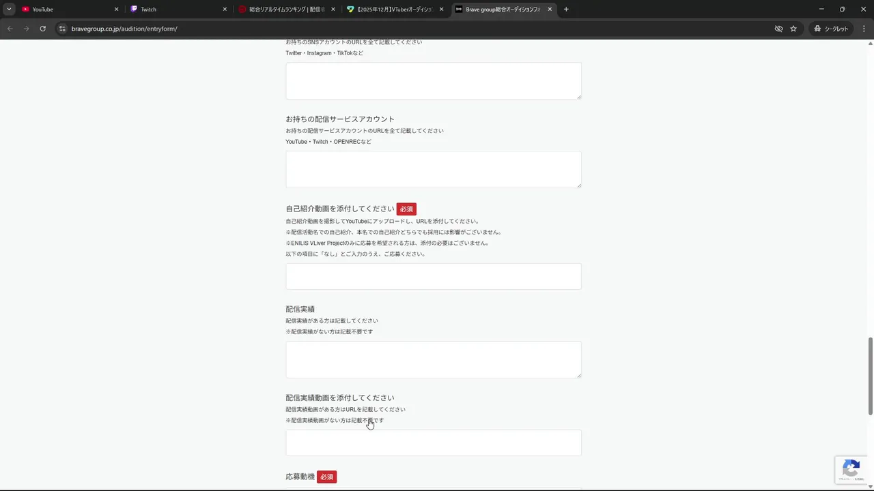The image size is (874, 491).
Task: Close the Brave group audition tab
Action: point(550,10)
